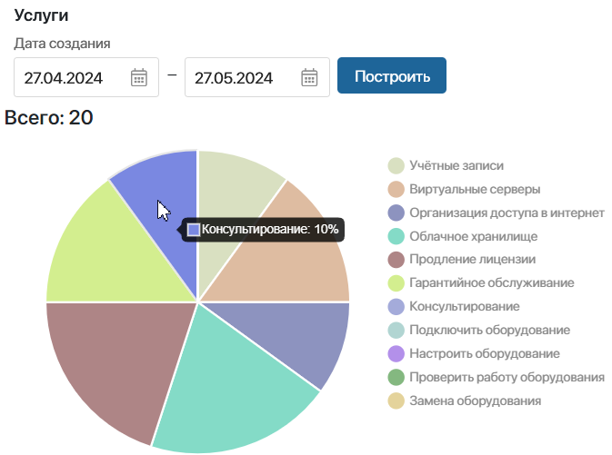Toggle Подключить оборудование legend color marker
This screenshot has width=612, height=455.
(396, 331)
